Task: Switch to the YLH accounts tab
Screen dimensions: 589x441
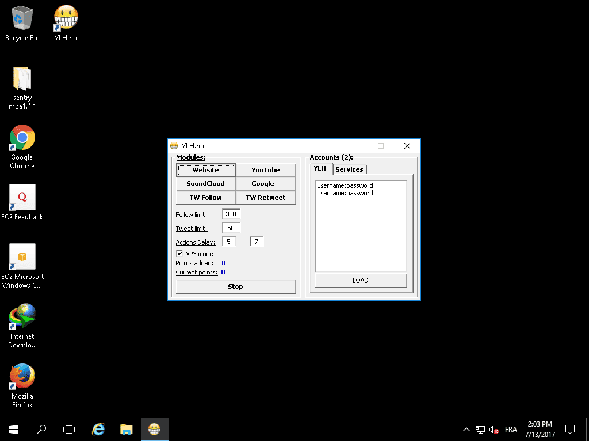Action: click(x=320, y=168)
